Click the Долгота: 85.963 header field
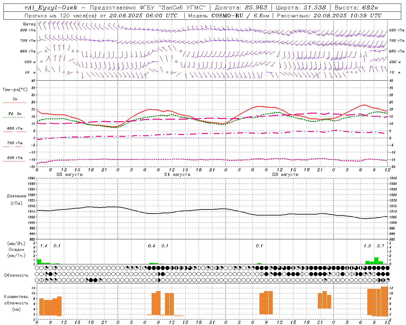The height and width of the screenshot is (325, 406). [x=241, y=8]
